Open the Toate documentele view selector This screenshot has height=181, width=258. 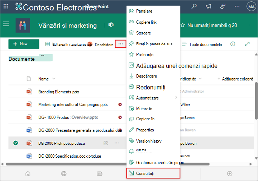[x=202, y=44]
